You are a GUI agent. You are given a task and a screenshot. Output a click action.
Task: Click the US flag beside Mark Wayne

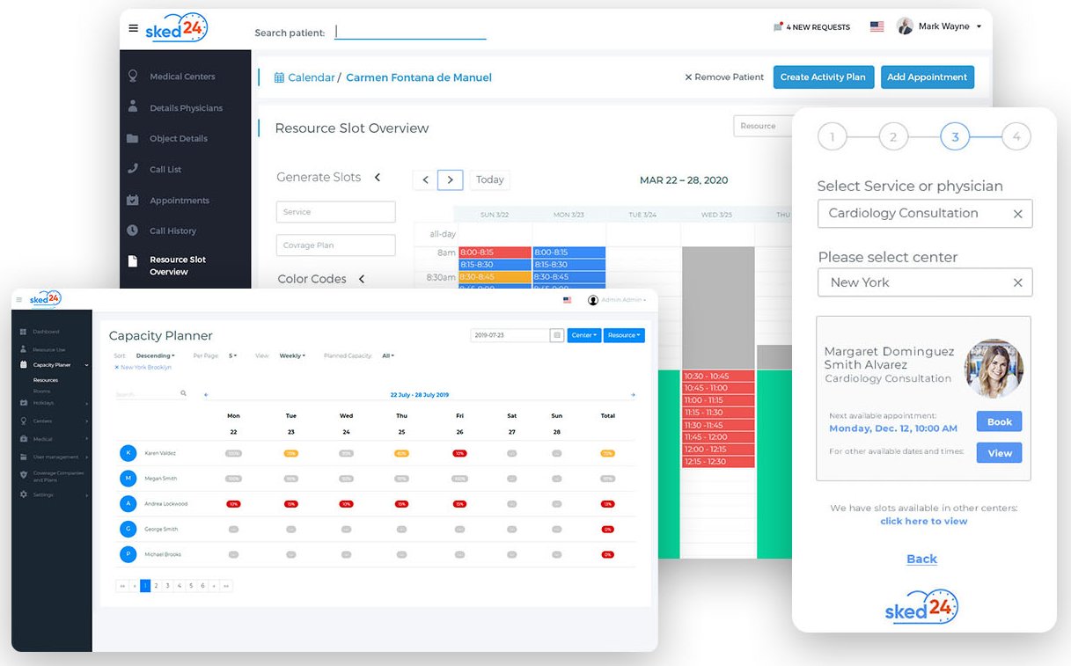pyautogui.click(x=877, y=26)
